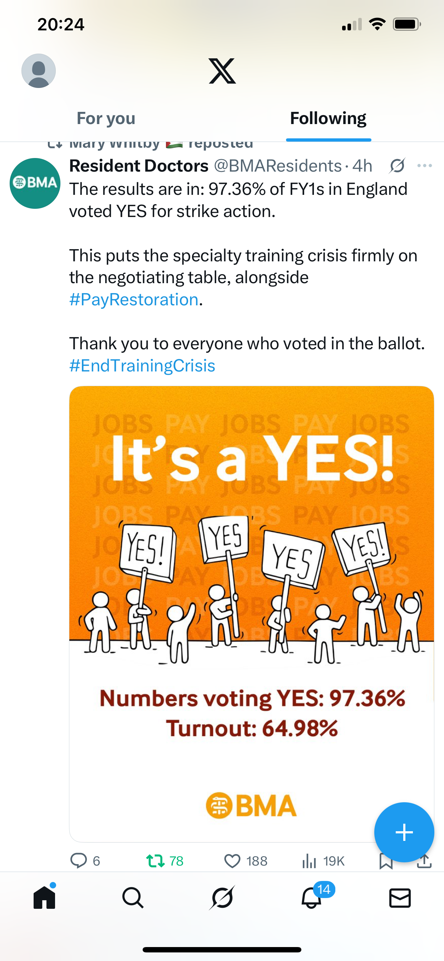444x961 pixels.
Task: Open Grok from the bottom navigation
Action: tap(222, 898)
